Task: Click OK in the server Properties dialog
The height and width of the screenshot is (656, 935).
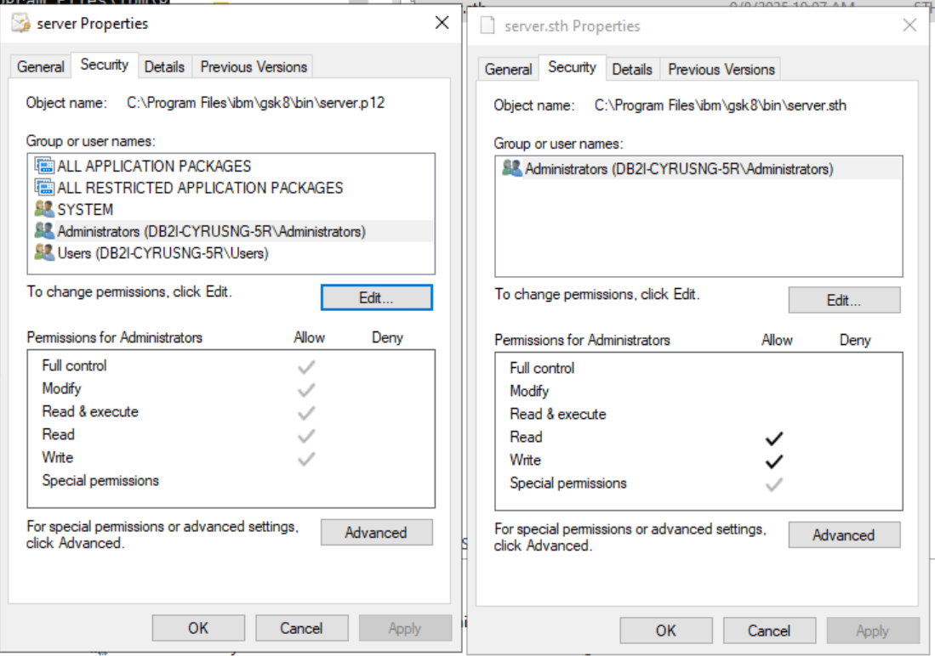Action: (198, 628)
